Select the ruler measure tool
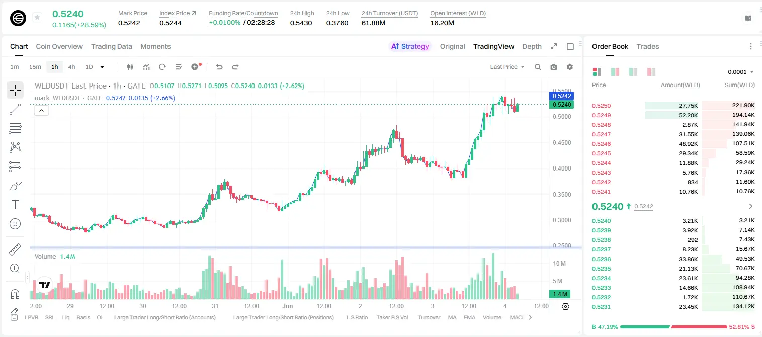Image resolution: width=762 pixels, height=337 pixels. pyautogui.click(x=15, y=249)
